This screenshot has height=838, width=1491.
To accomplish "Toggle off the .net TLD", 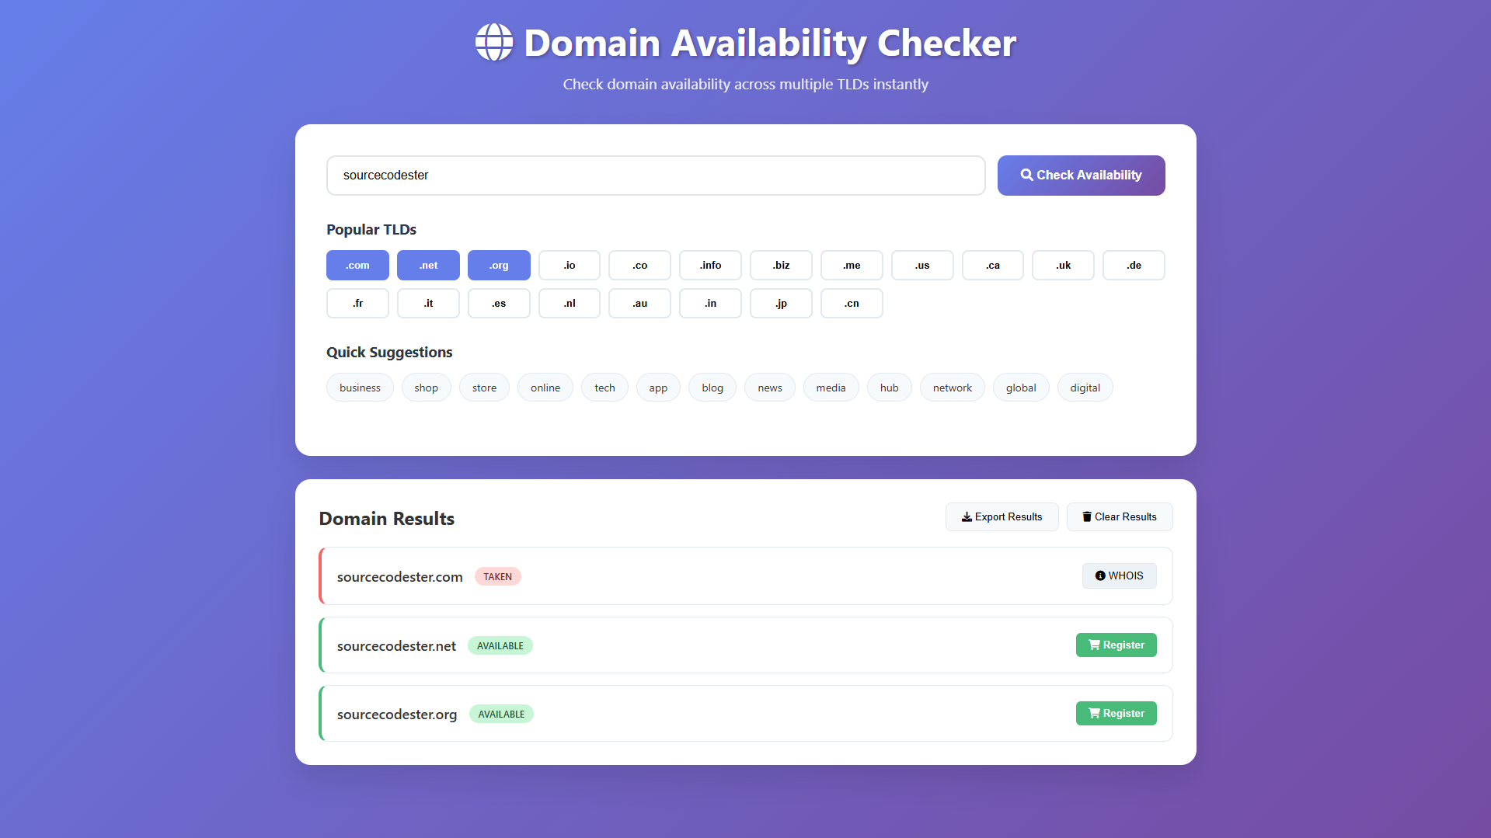I will coord(428,266).
